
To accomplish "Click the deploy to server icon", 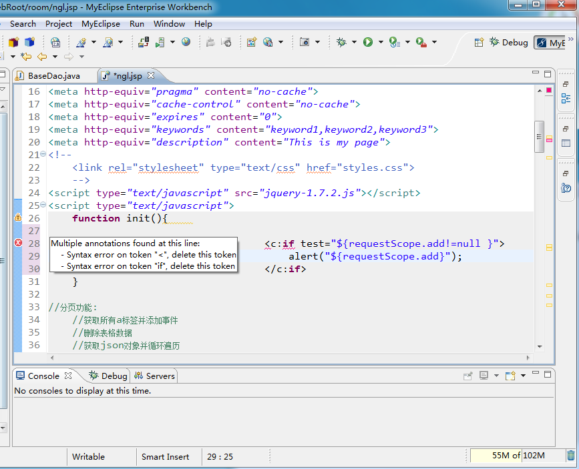I will pyautogui.click(x=144, y=42).
